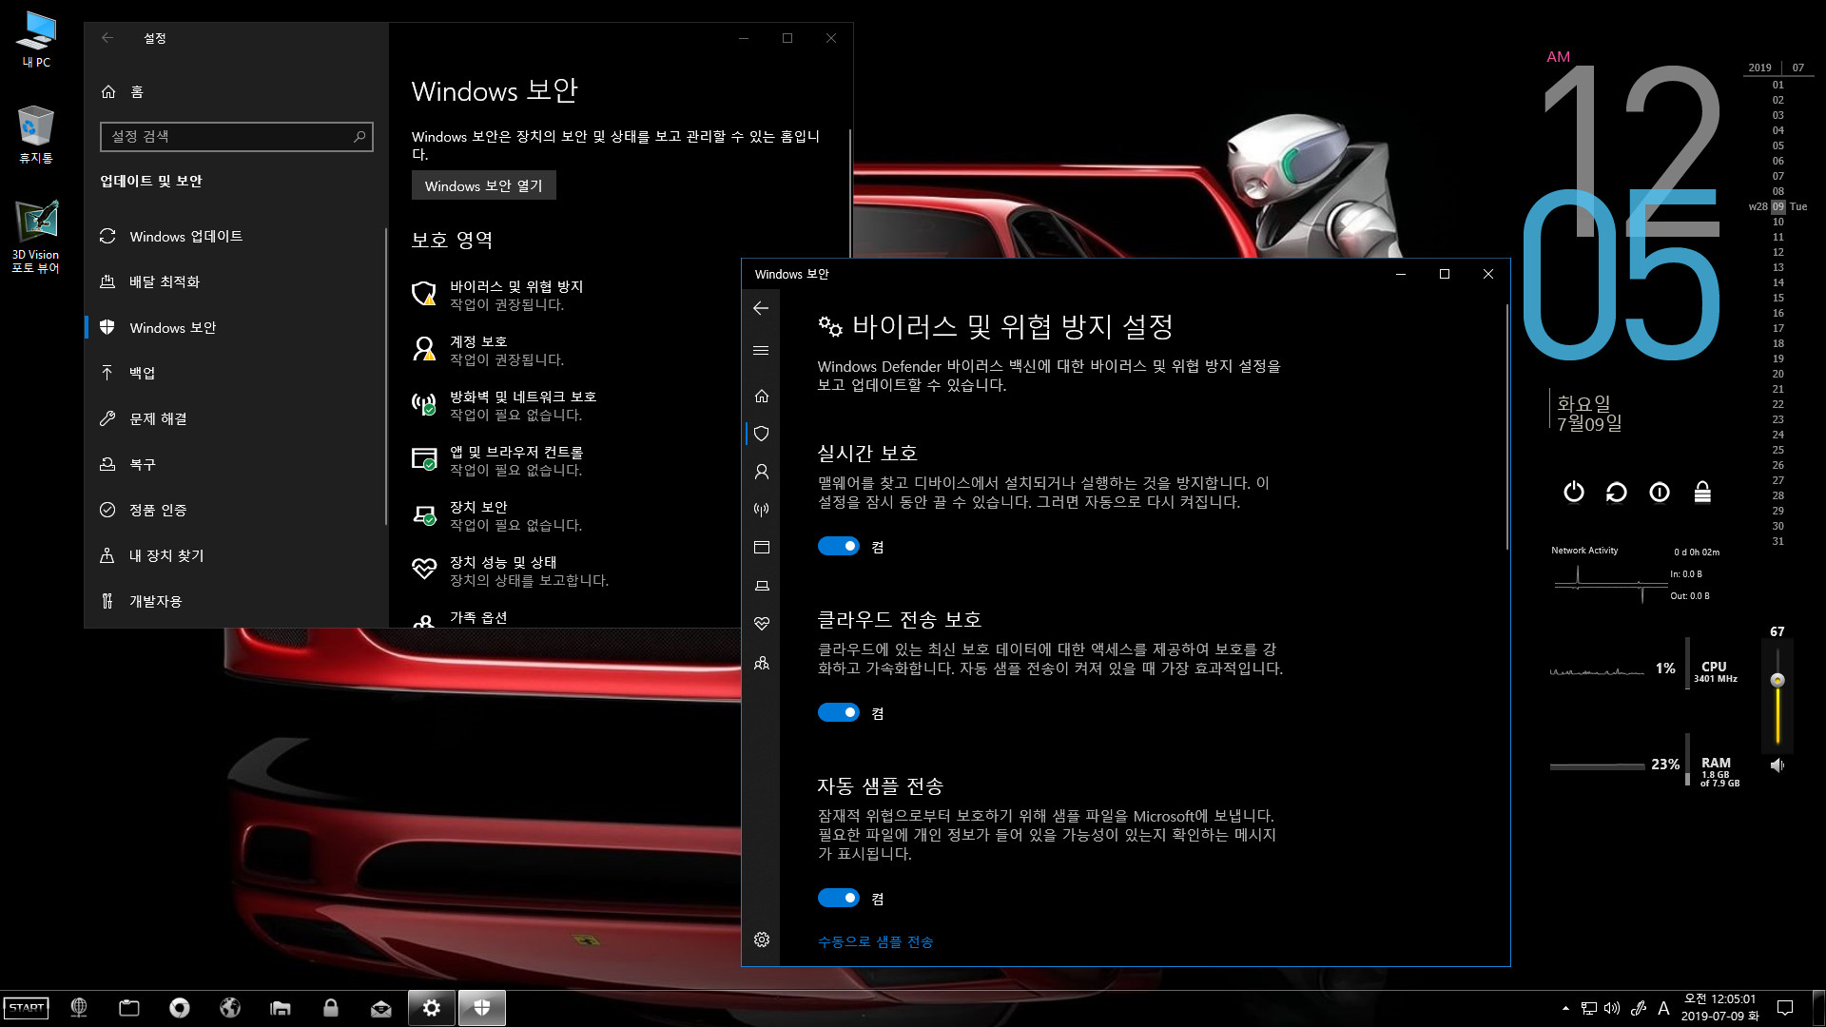
Task: Open firewall and network antenna icon in sidebar
Action: click(761, 510)
